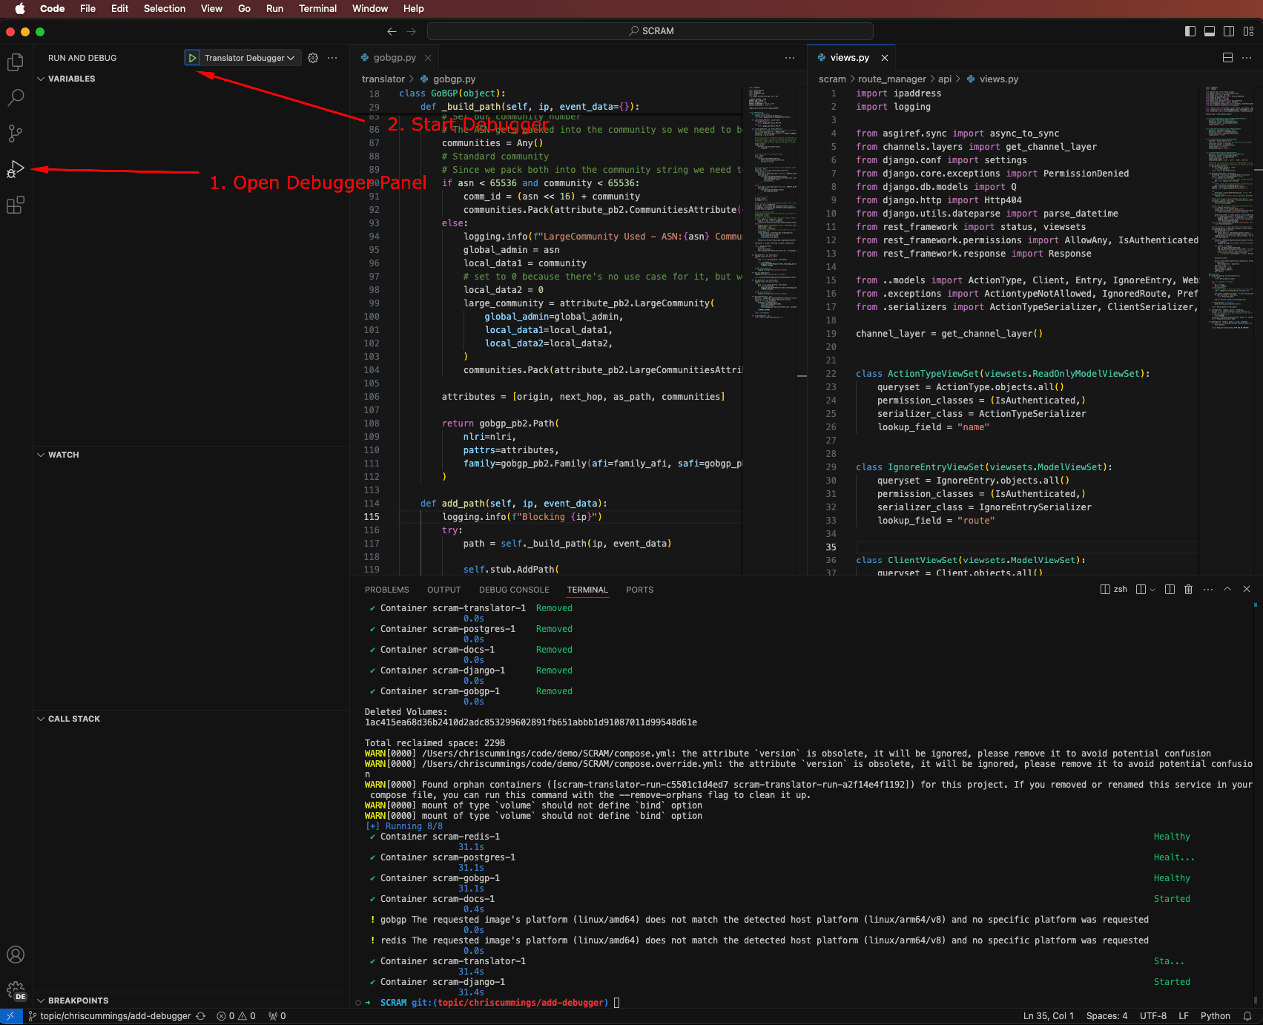Switch to the DEBUG CONSOLE tab

[x=514, y=590]
